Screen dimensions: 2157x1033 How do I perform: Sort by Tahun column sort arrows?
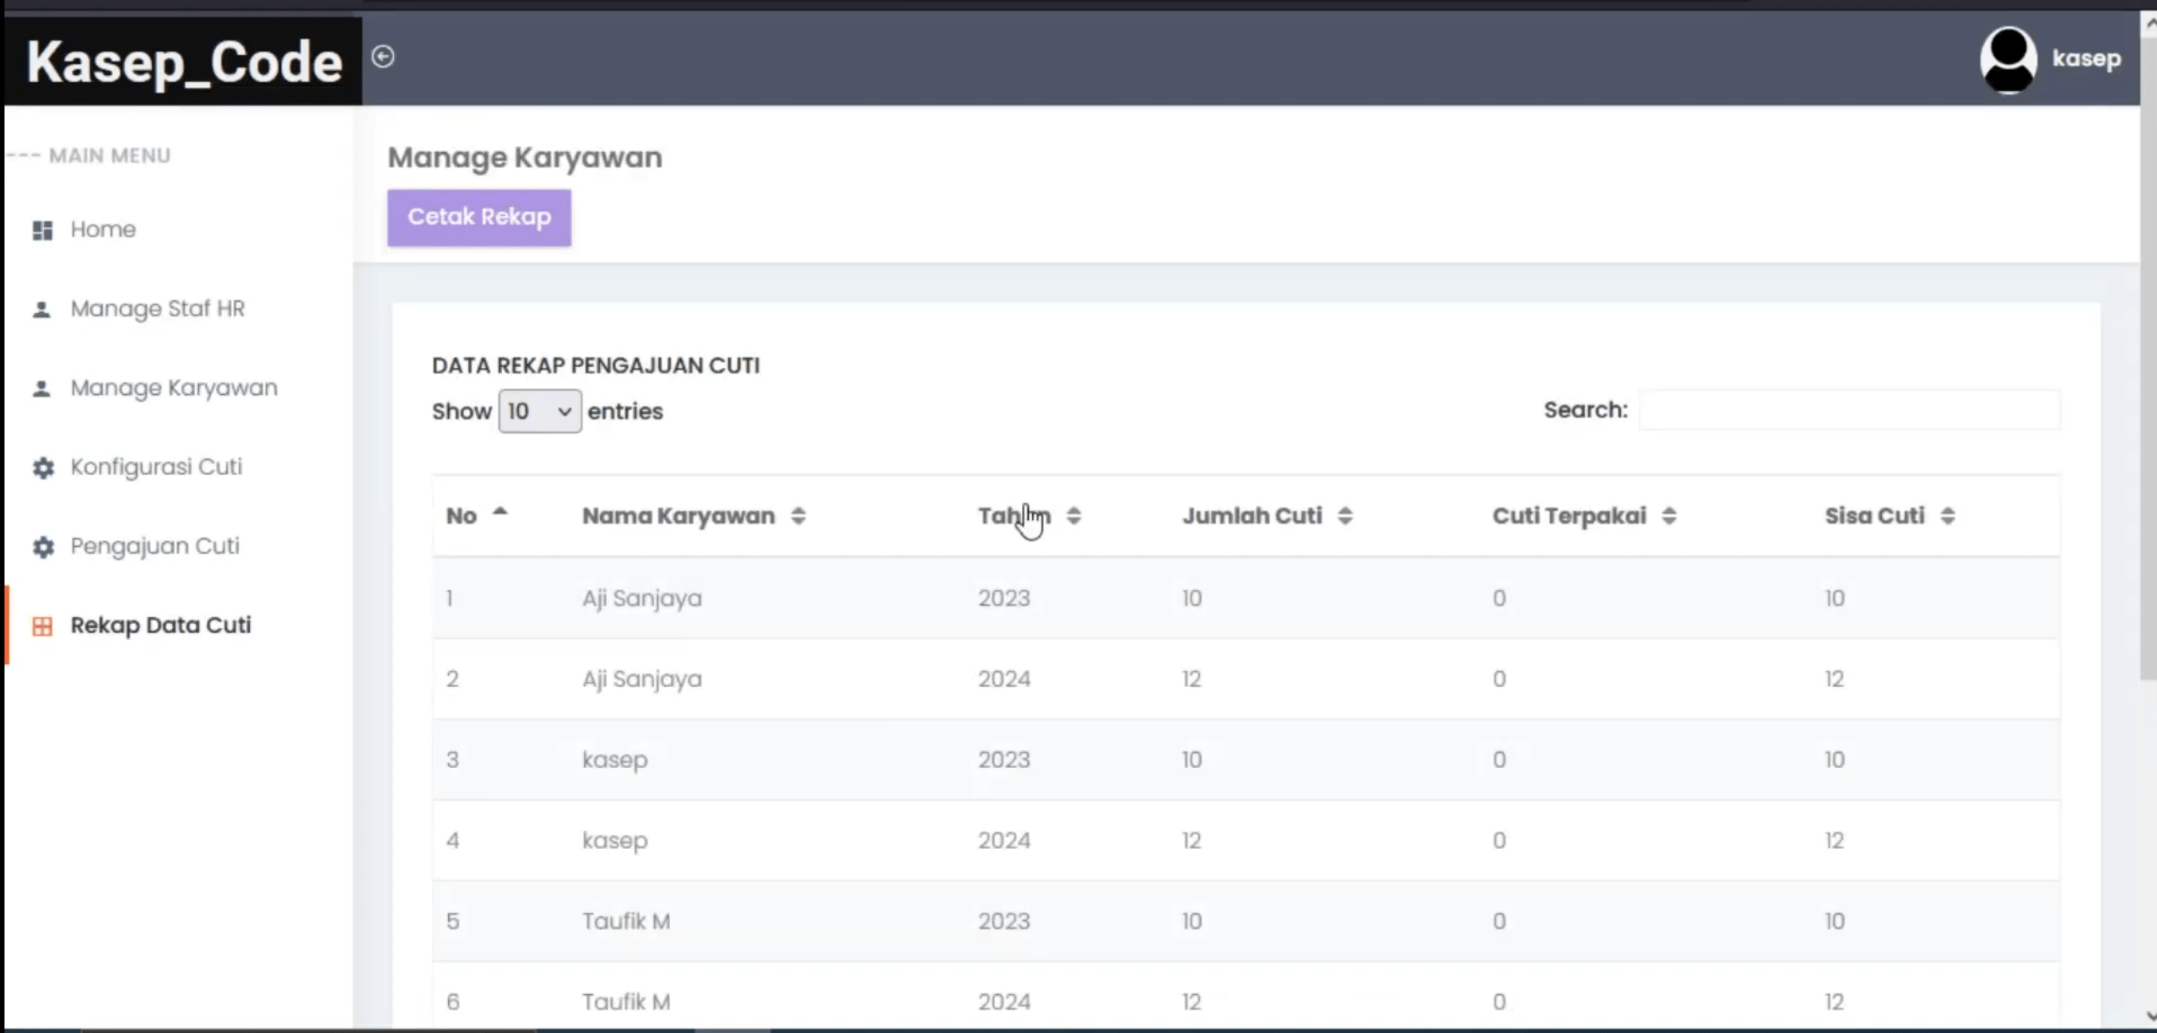click(1073, 516)
